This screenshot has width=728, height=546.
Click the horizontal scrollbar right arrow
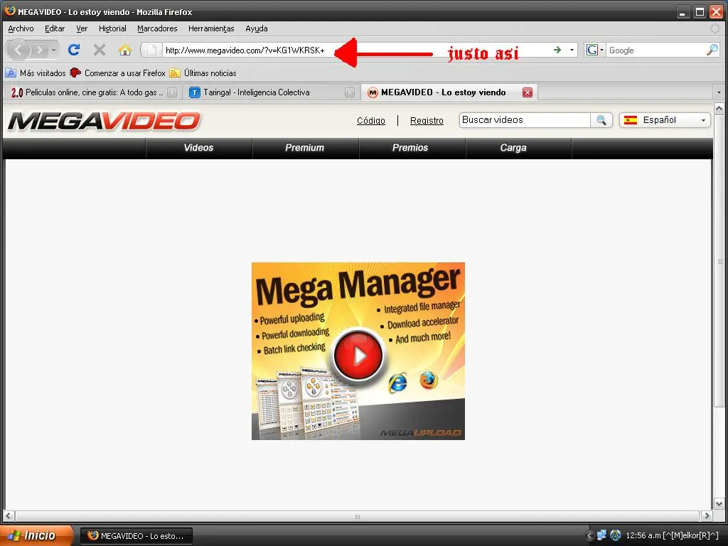click(707, 516)
